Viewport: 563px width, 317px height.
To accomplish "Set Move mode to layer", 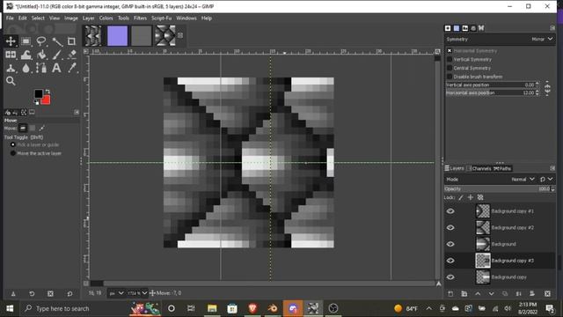I will point(23,128).
